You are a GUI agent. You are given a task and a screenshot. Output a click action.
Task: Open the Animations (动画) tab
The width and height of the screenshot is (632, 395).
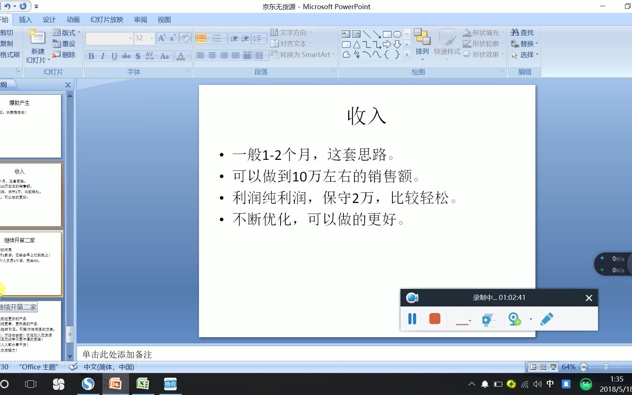point(73,20)
